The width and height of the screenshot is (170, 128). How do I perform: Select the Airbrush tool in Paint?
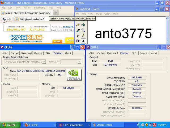78,41
